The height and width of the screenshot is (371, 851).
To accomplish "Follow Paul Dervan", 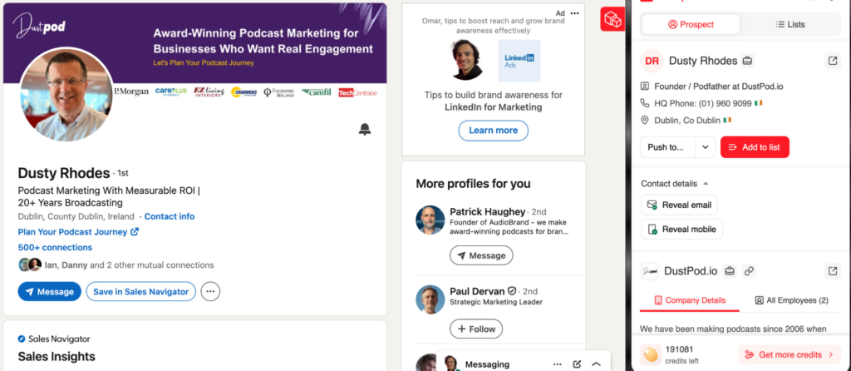I will [x=476, y=329].
